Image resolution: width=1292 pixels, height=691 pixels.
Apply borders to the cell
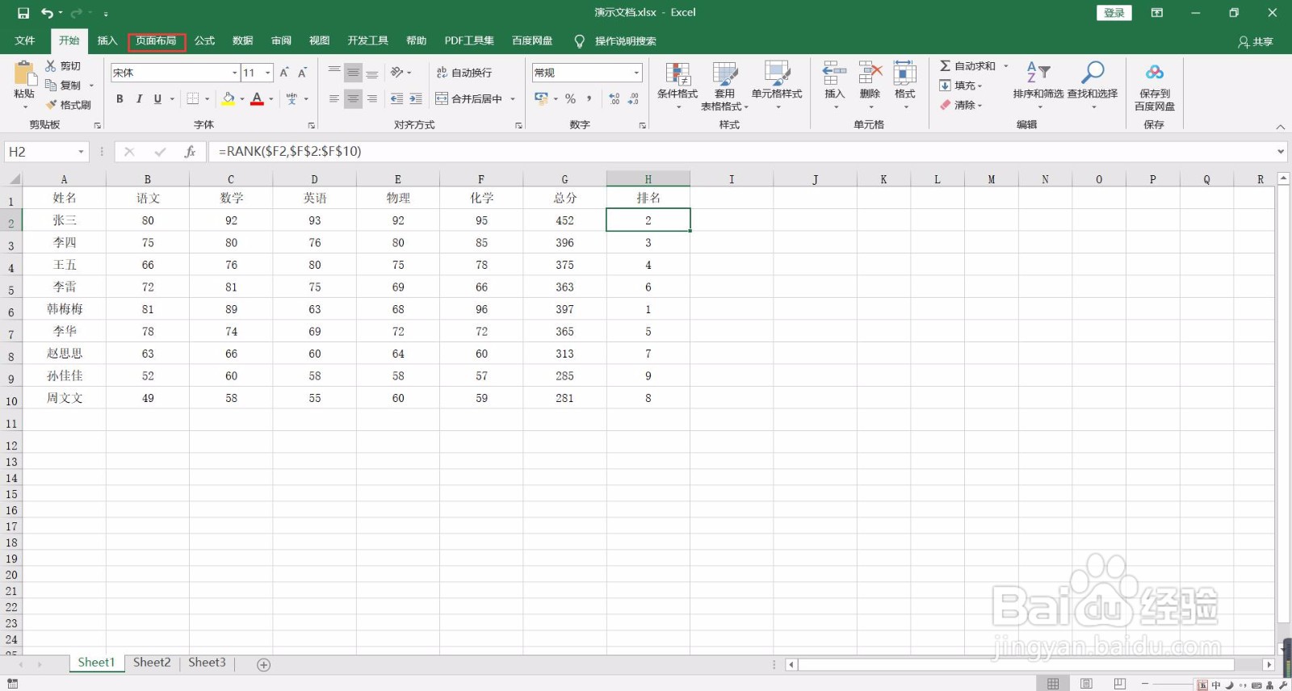click(x=193, y=98)
